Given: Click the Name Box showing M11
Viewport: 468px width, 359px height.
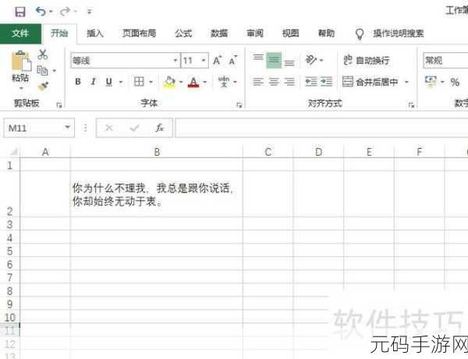Looking at the screenshot, I should pyautogui.click(x=39, y=128).
